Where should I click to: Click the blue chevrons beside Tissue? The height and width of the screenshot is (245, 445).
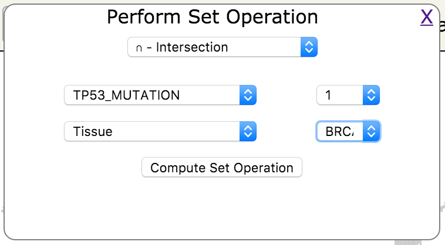point(248,131)
